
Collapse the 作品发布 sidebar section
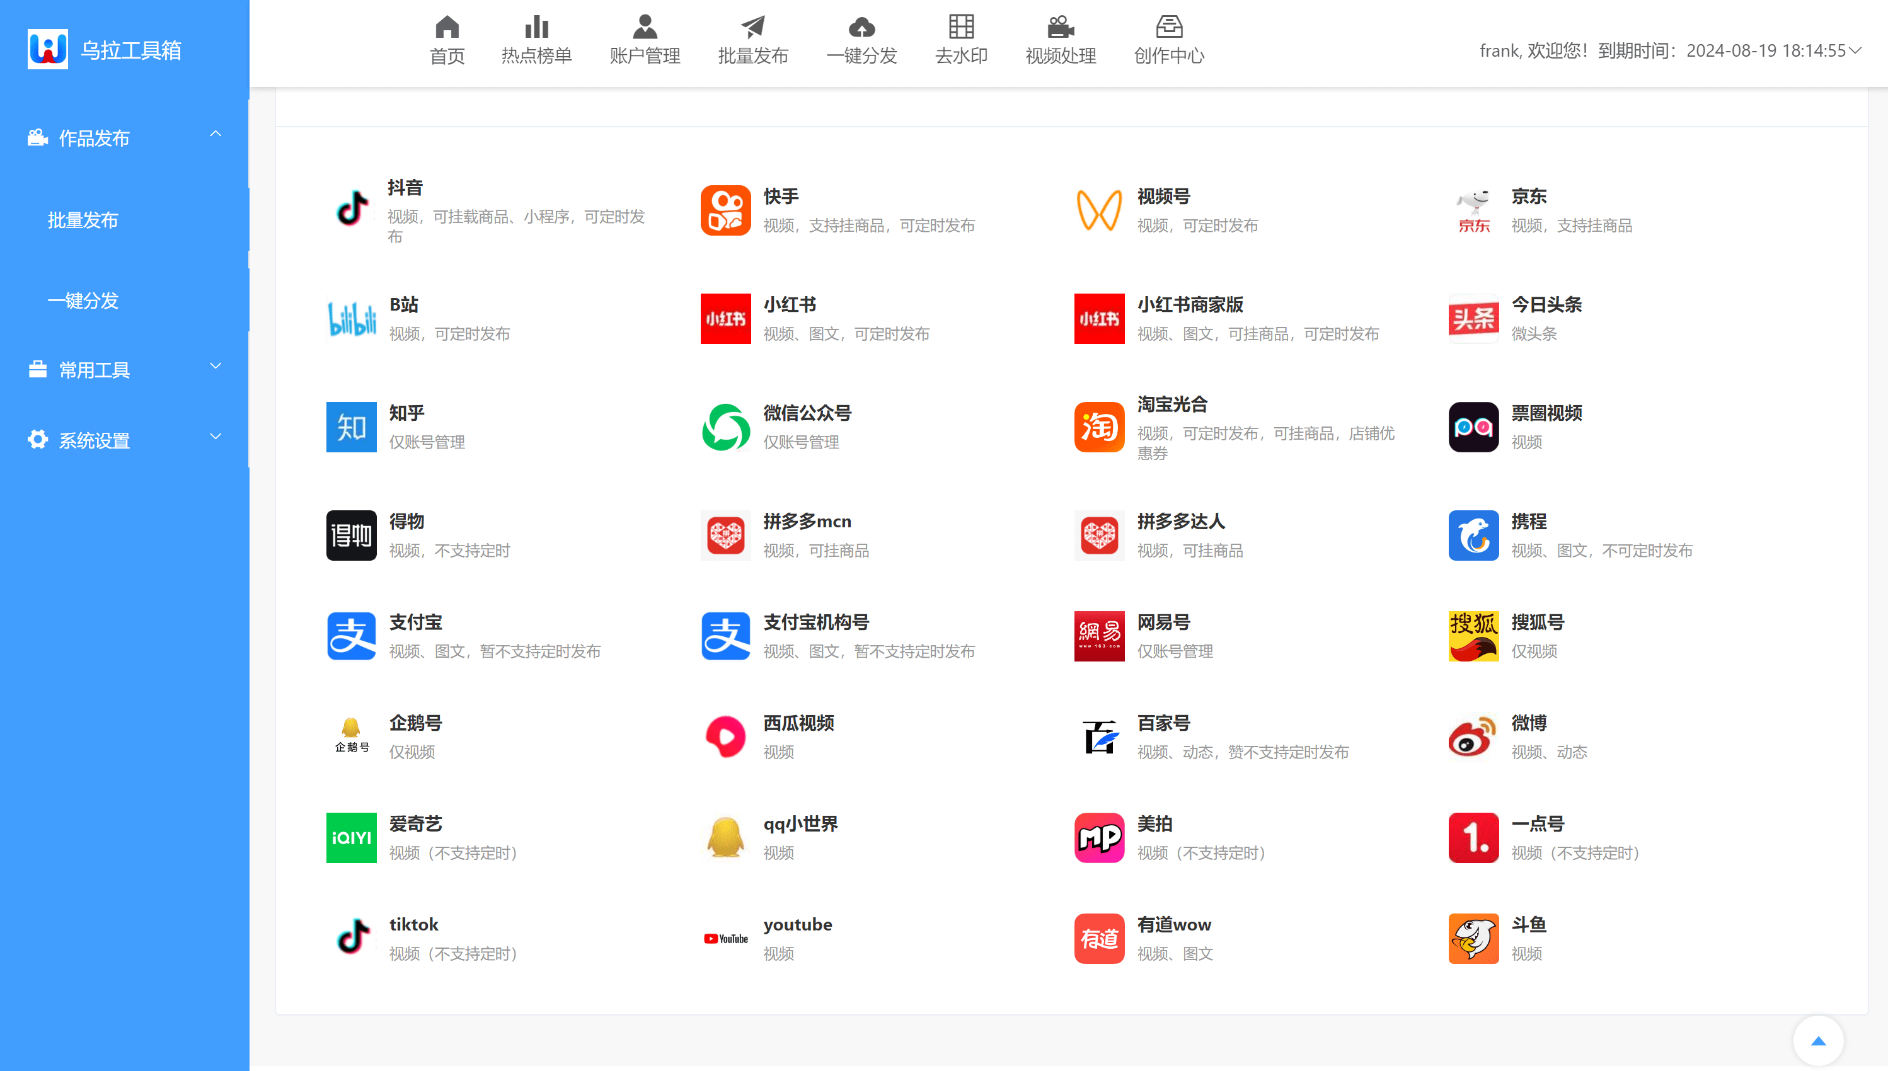click(x=124, y=137)
